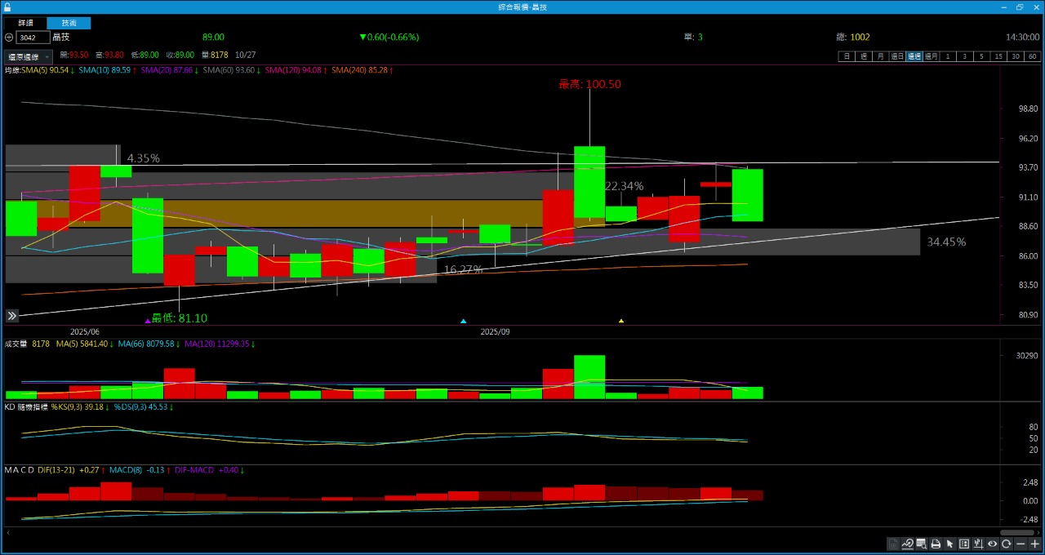Click the stock code field 3042
This screenshot has width=1045, height=555.
[x=33, y=38]
